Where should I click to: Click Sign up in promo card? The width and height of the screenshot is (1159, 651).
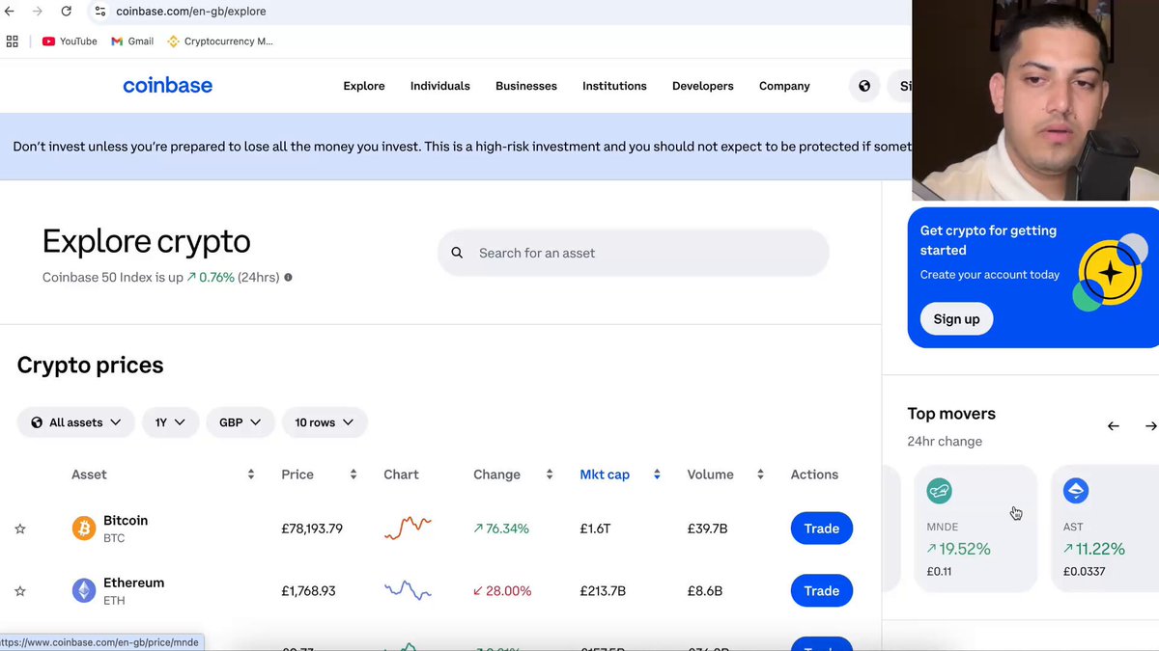pos(956,319)
